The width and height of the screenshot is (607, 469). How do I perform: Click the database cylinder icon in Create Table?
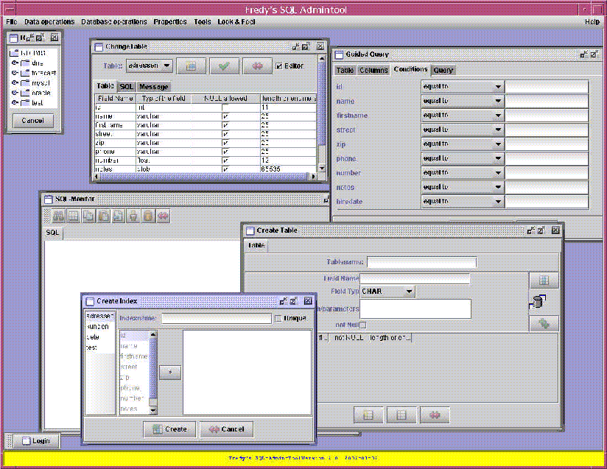[537, 302]
